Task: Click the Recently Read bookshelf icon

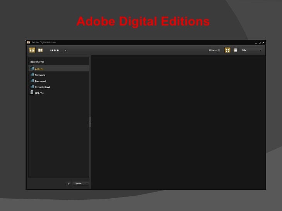Action: pos(32,87)
